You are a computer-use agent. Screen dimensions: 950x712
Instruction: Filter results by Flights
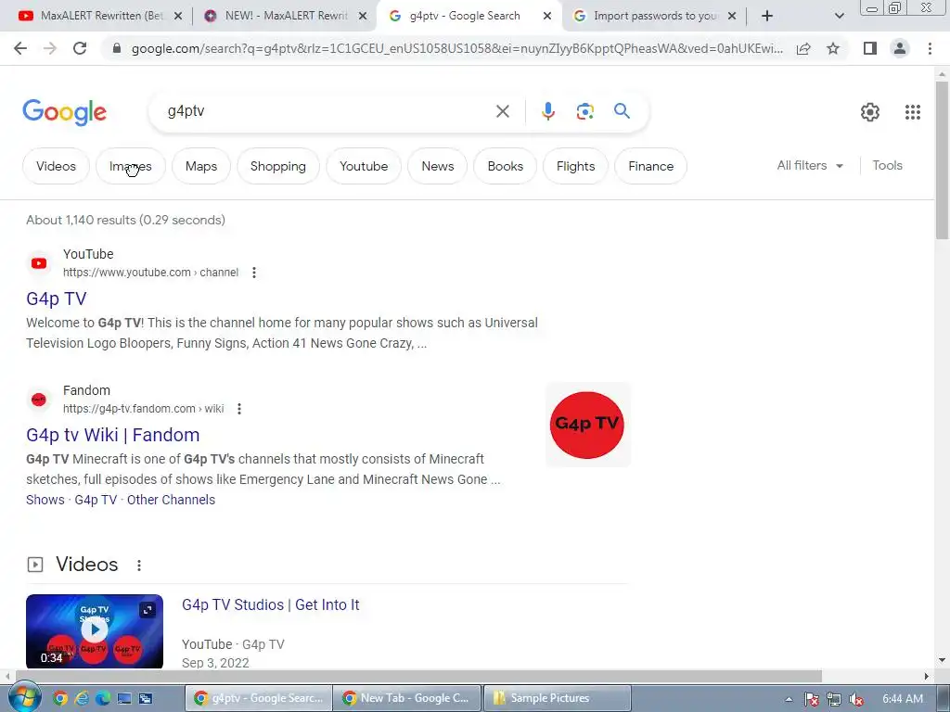[575, 166]
